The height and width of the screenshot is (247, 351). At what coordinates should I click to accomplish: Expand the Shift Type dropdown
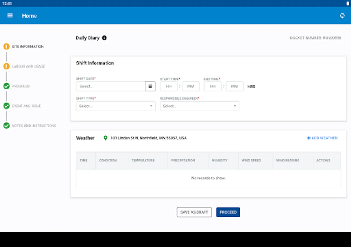(x=116, y=106)
